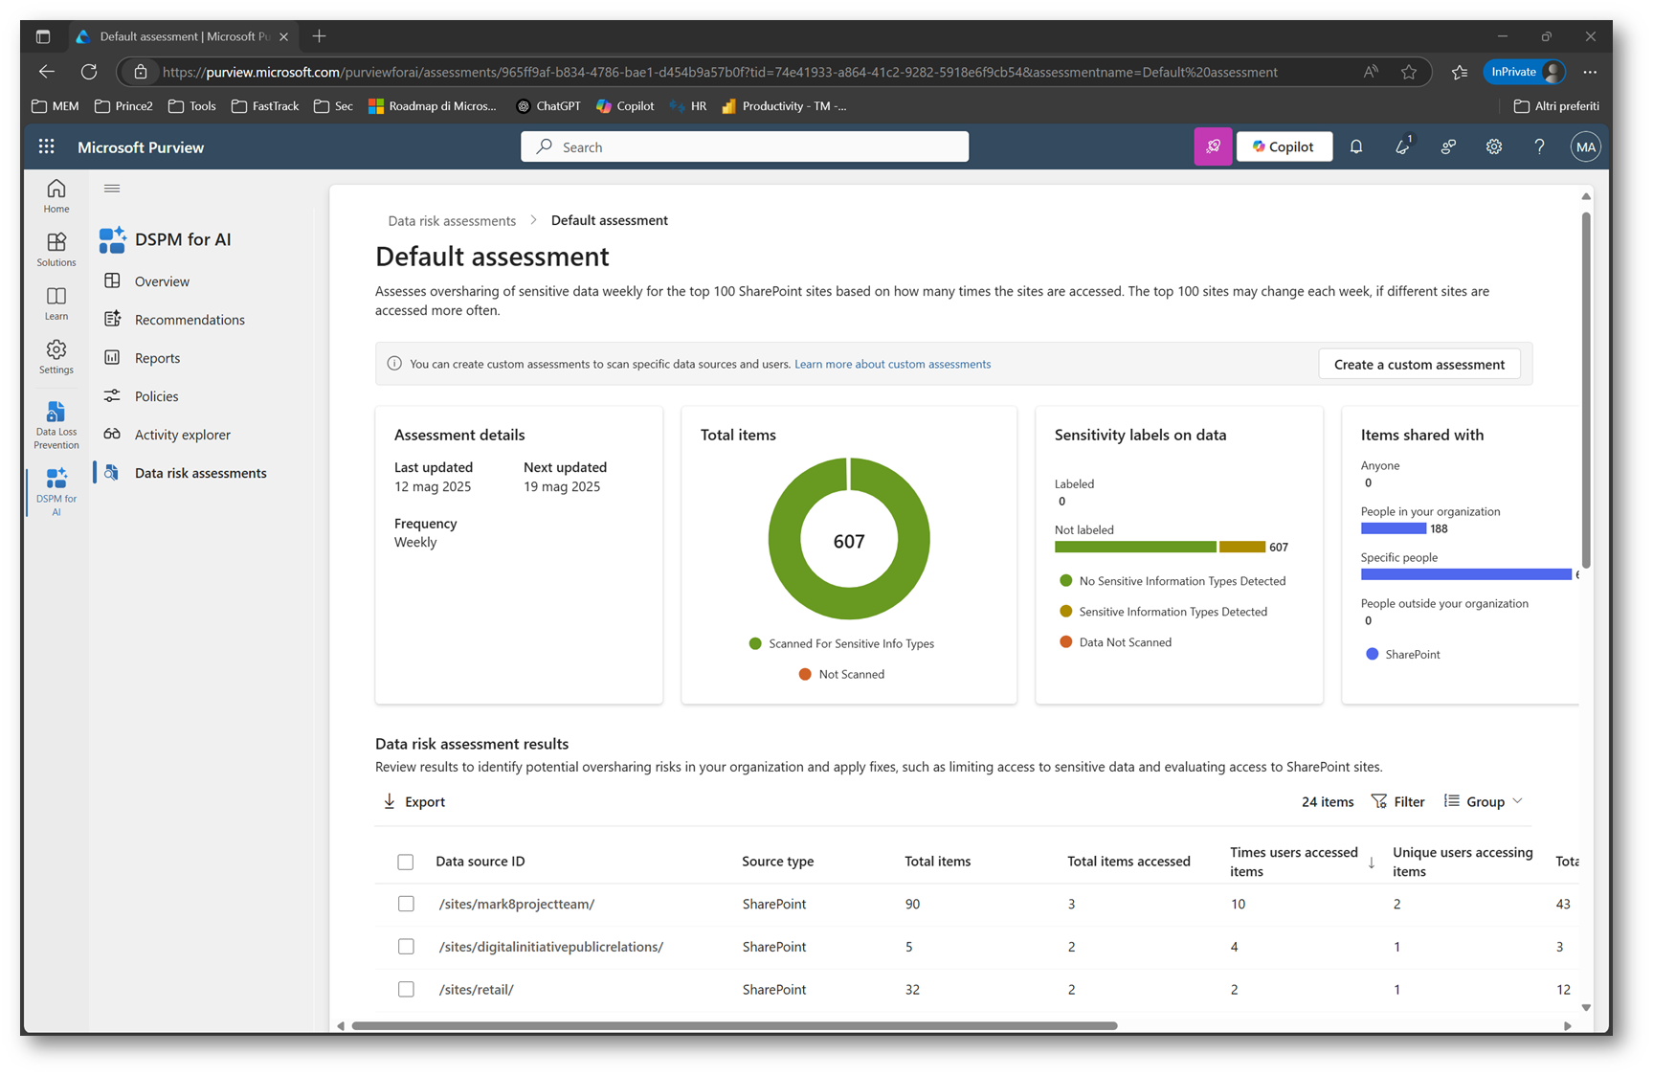Open header settings gear icon
The width and height of the screenshot is (1653, 1076).
pyautogui.click(x=1494, y=146)
